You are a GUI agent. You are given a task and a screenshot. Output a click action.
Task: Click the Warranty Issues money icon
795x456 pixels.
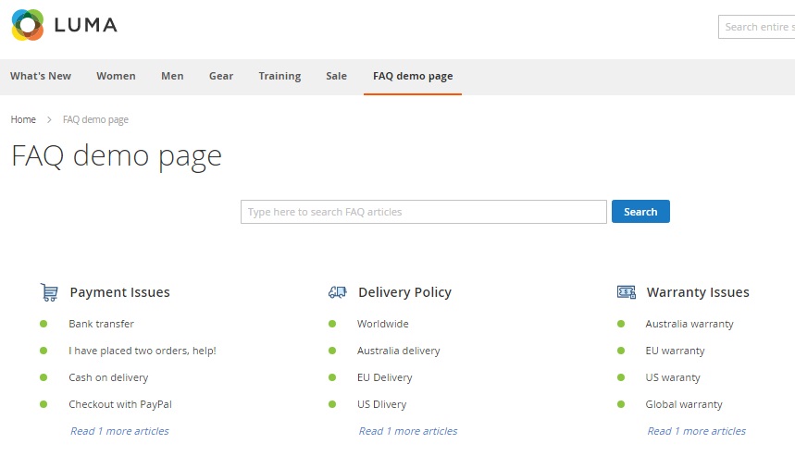(627, 292)
